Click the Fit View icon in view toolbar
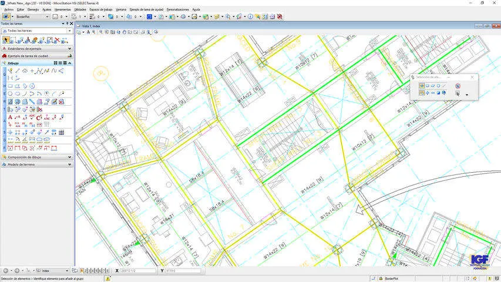Image resolution: width=501 pixels, height=282 pixels. tap(113, 32)
